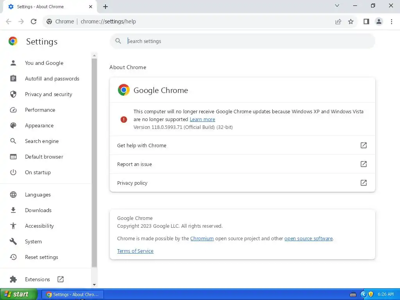Click the Extensions puzzle icon
Screen dimensions: 400x300
click(x=13, y=279)
